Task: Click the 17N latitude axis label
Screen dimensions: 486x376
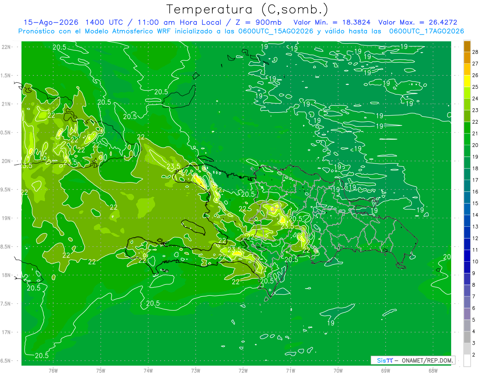Action: point(7,332)
